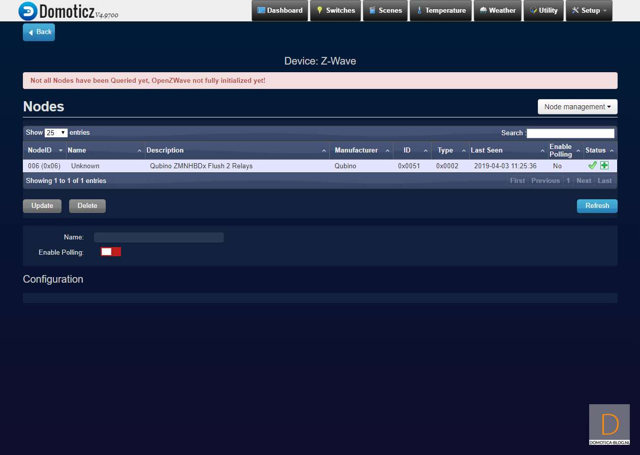Screen dimensions: 640x455
Task: Click the Update button
Action: point(42,206)
